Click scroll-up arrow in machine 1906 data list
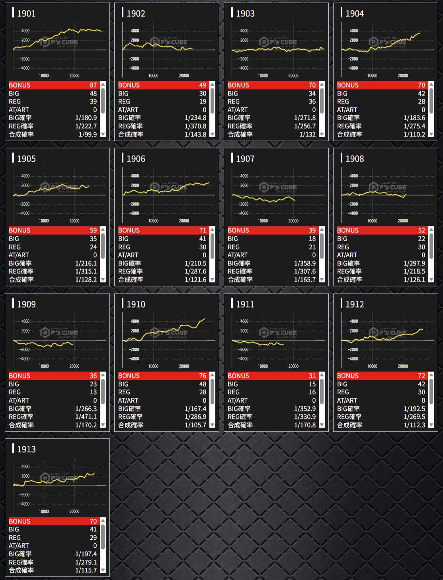 [x=213, y=230]
